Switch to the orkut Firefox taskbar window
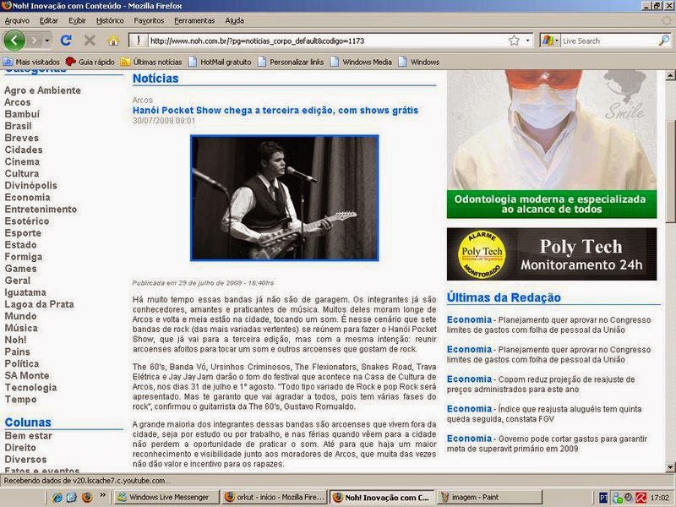Screen dimensions: 676x507 274,497
